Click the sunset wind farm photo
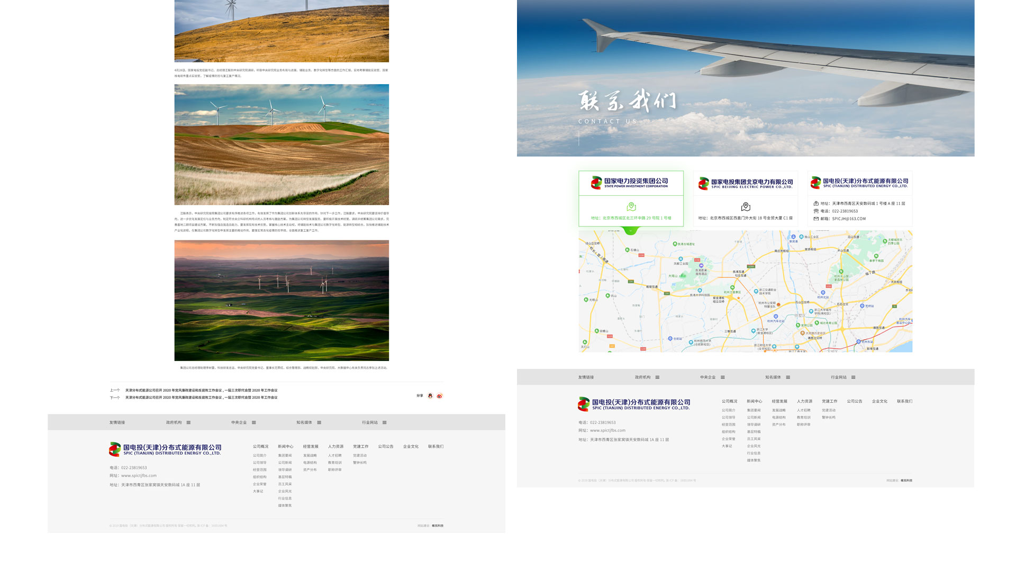The image size is (1016, 561). click(282, 300)
